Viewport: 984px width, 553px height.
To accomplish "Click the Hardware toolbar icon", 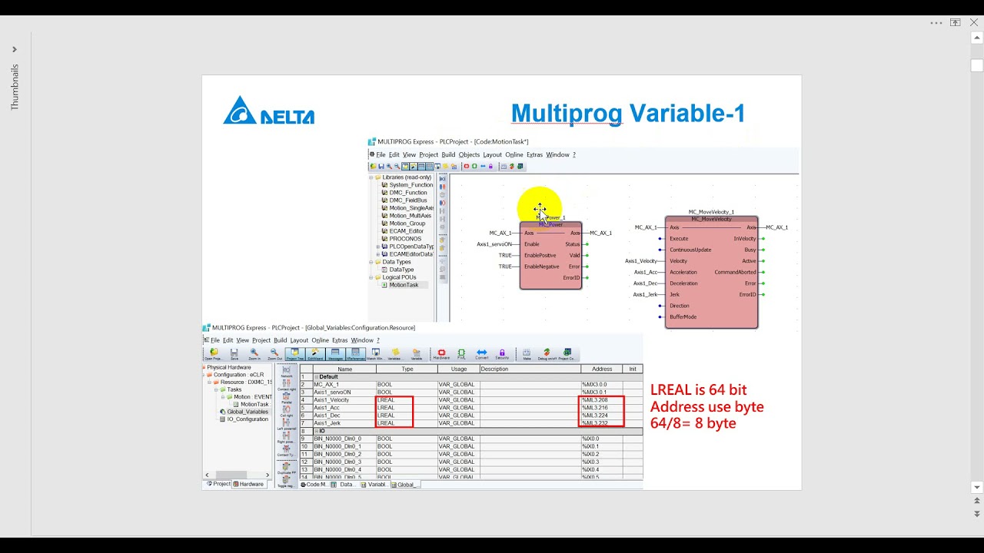I will pyautogui.click(x=441, y=354).
